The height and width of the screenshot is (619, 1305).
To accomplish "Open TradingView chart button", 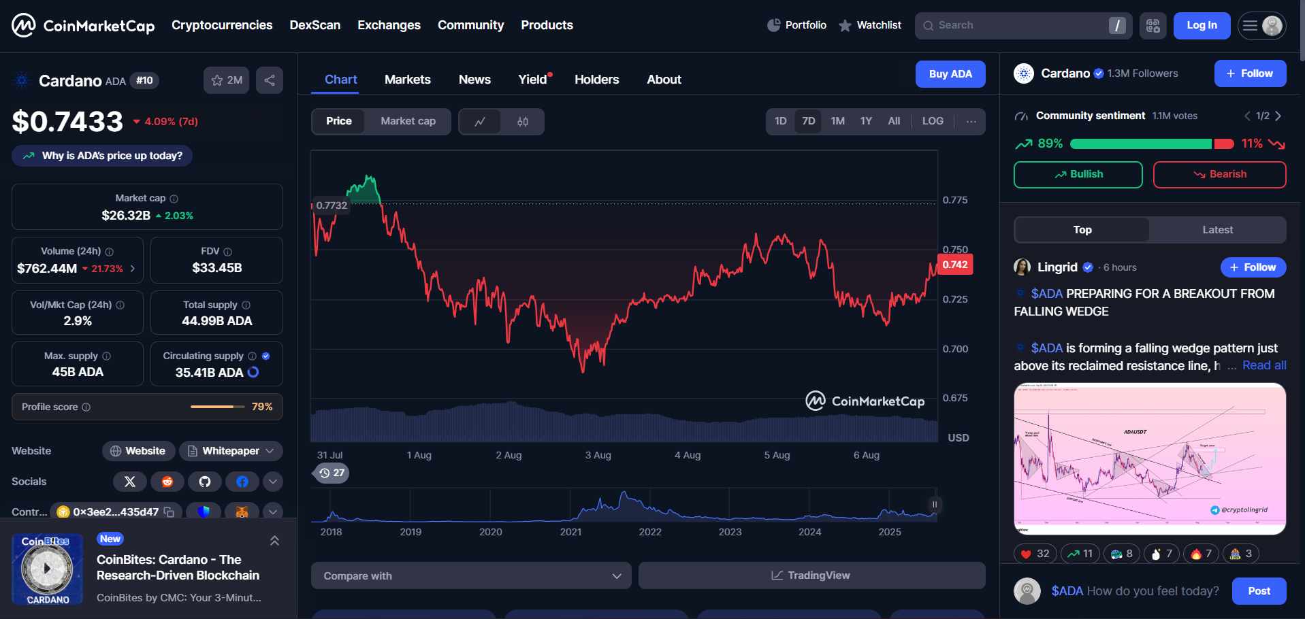I will coord(811,575).
